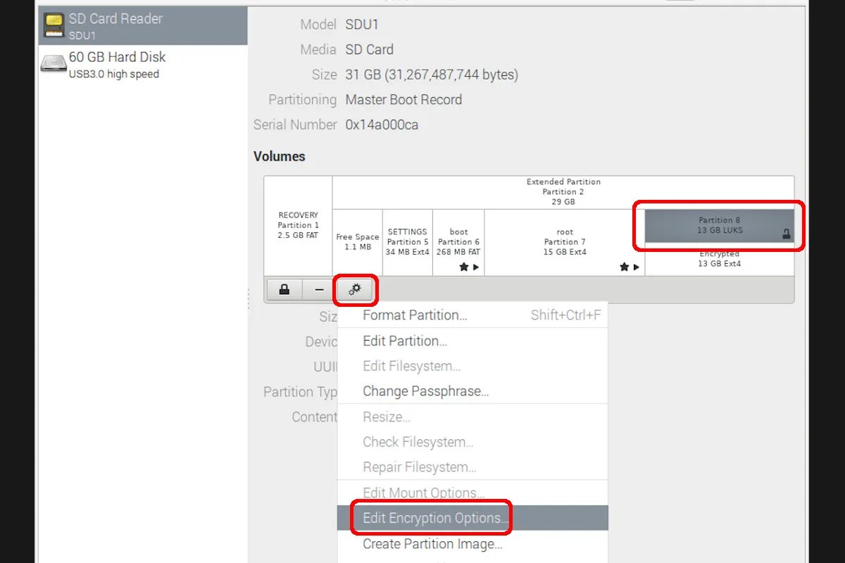Select the Extended Partition 2 block
The width and height of the screenshot is (845, 563).
(563, 192)
